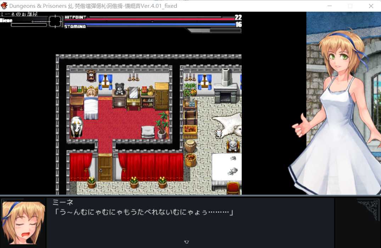Viewport: 381px width, 248px height.
Task: Click the white teddy bear on chair
Action: [233, 145]
